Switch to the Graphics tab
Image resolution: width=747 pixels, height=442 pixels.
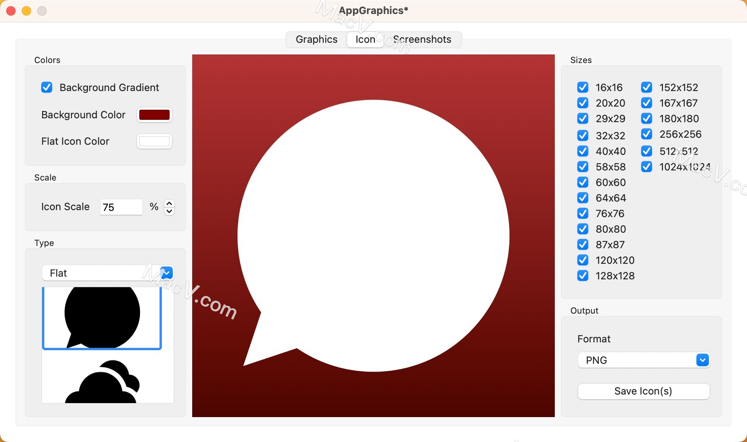click(x=317, y=39)
